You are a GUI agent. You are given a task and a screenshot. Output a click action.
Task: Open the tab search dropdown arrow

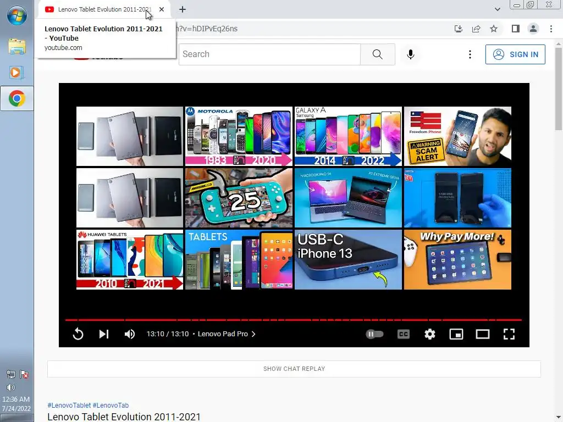click(497, 9)
